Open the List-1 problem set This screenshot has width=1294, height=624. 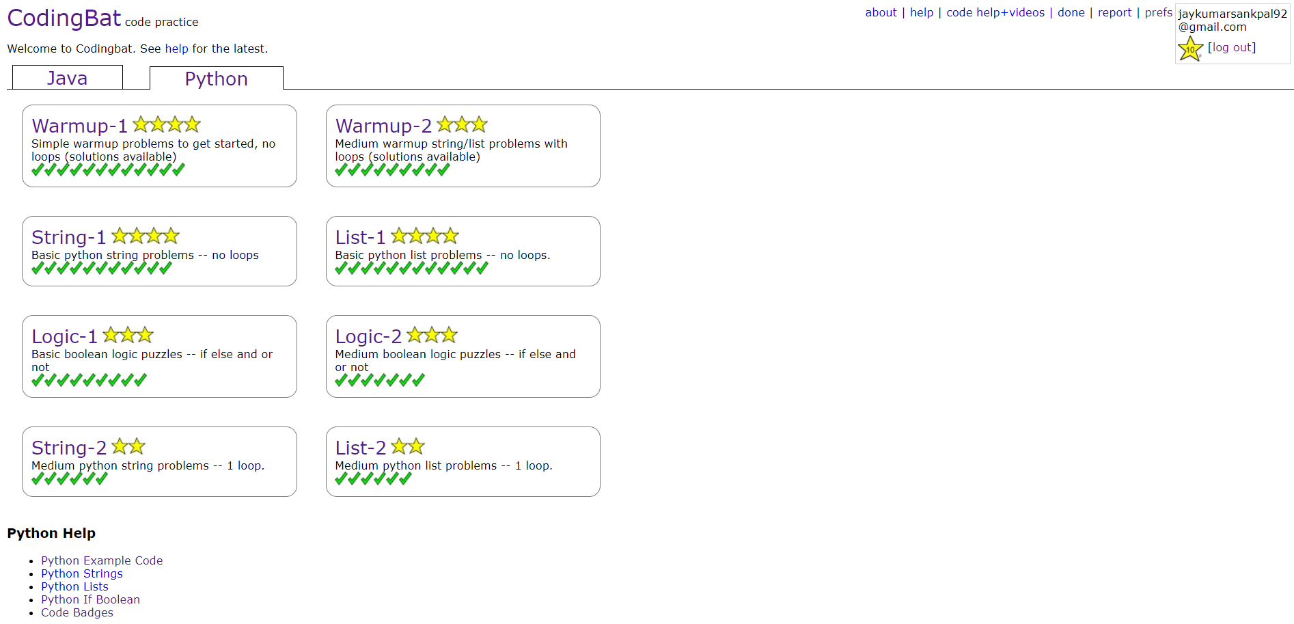pos(361,237)
